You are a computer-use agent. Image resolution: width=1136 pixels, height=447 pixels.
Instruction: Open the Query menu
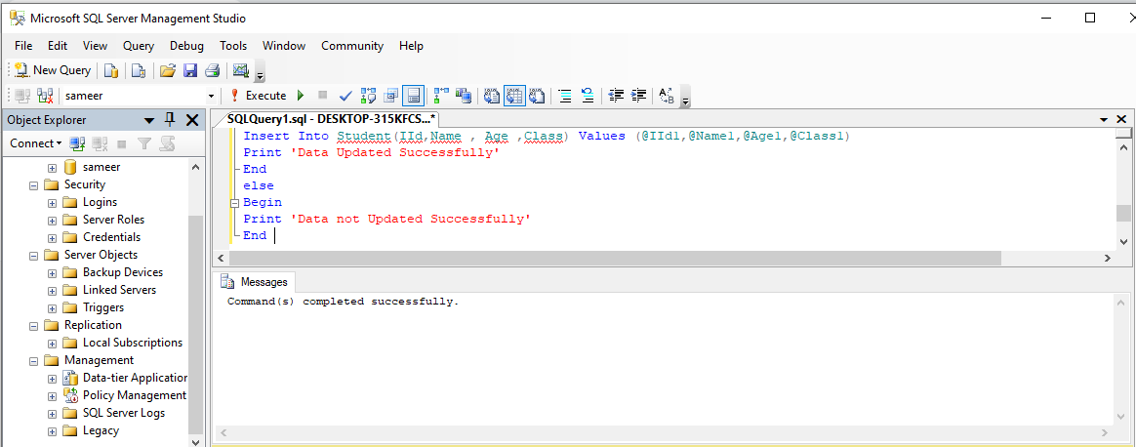(138, 46)
